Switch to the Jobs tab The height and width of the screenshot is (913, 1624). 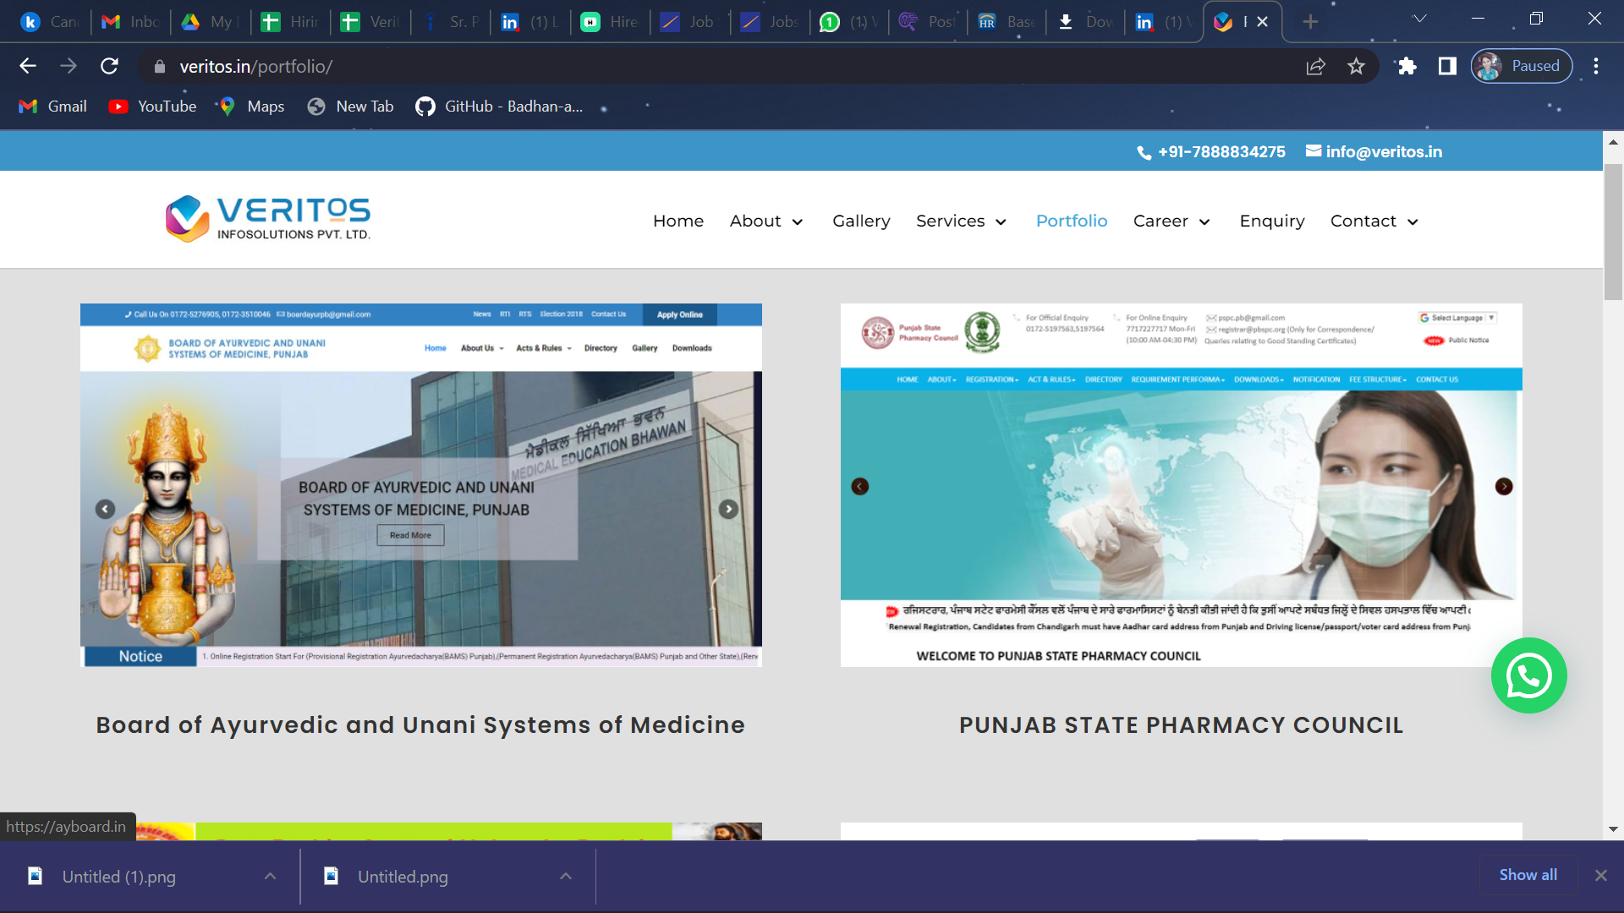coord(769,22)
